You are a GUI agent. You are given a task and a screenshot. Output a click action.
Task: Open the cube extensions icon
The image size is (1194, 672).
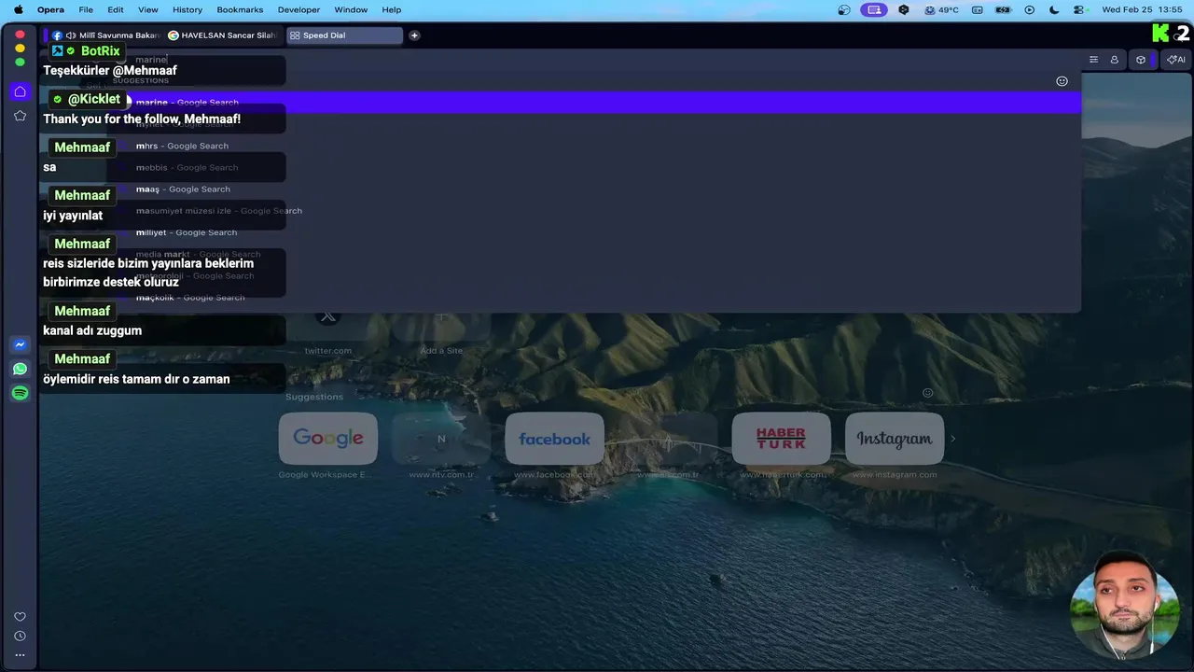pos(1140,60)
